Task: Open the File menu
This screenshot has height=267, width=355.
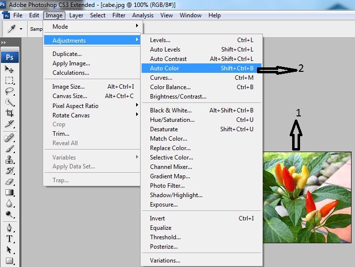Action: tap(18, 15)
